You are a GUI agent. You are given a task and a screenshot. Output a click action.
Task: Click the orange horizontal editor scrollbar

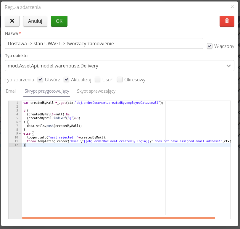click(x=118, y=218)
